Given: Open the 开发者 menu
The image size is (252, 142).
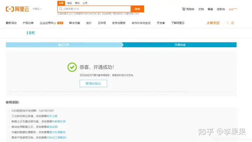Looking at the screenshot, I should point(161,23).
